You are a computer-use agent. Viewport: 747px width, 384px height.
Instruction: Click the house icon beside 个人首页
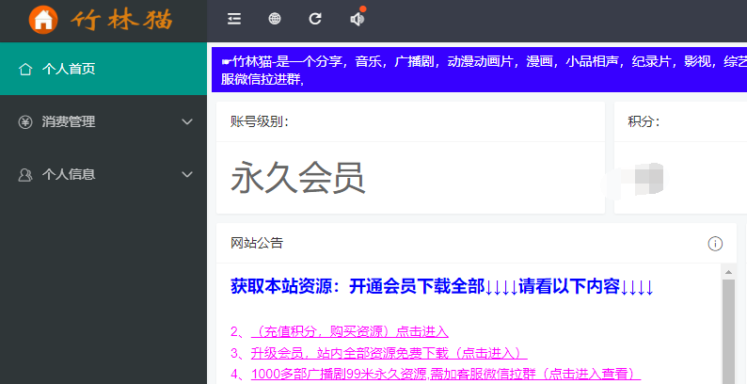(25, 69)
